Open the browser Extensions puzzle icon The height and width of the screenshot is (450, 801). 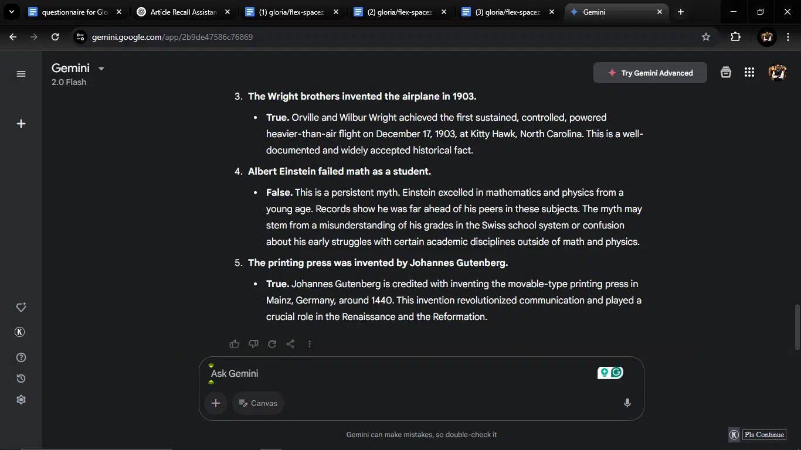coord(736,37)
